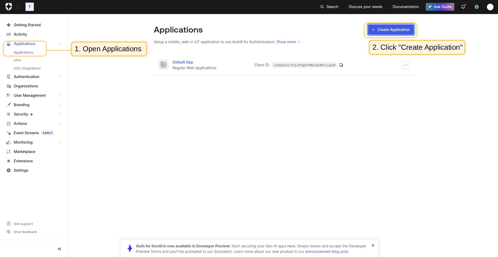498x257 pixels.
Task: Click the Search field in header
Action: (x=329, y=7)
